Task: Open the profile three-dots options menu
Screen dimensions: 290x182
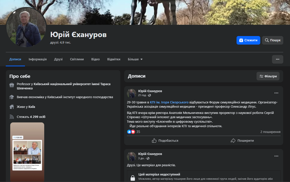Action: [x=278, y=59]
